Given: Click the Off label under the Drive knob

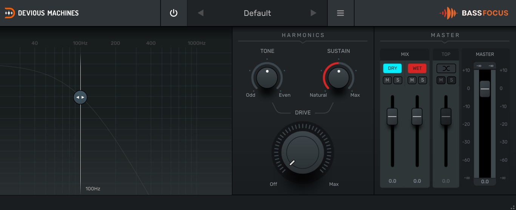Looking at the screenshot, I should point(273,184).
